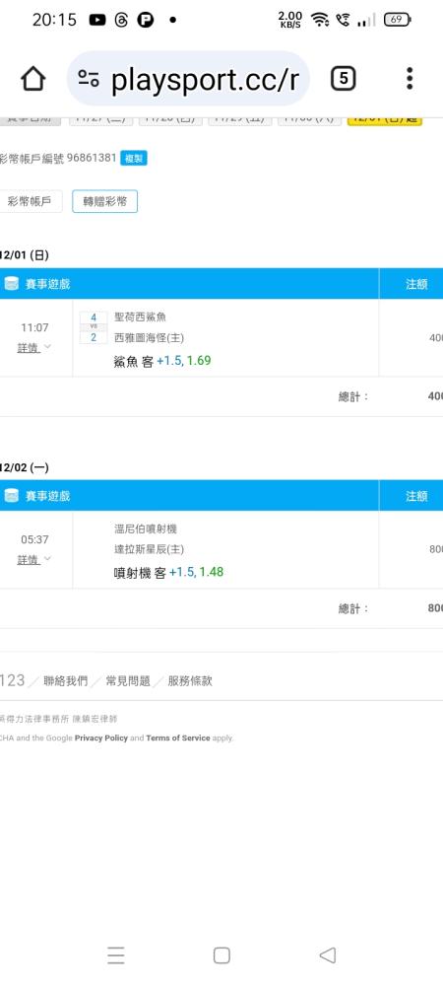The image size is (443, 986).
Task: Tap the Android home square button
Action: click(x=221, y=955)
